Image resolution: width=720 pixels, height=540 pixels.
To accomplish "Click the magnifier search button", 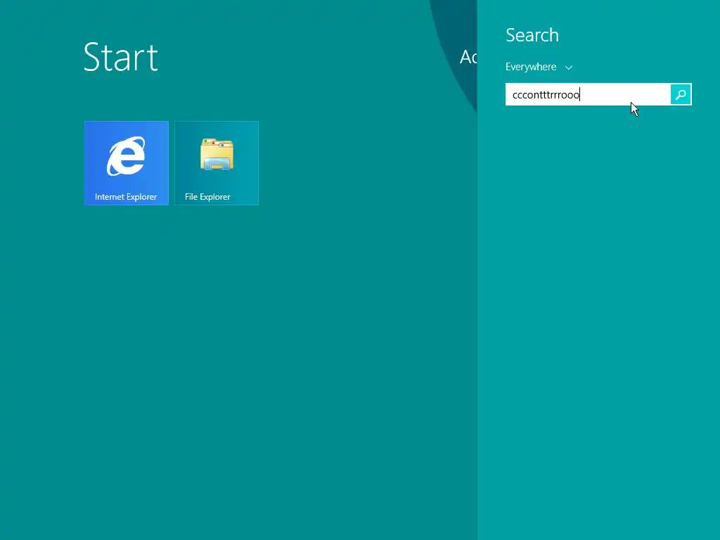I will (x=681, y=95).
